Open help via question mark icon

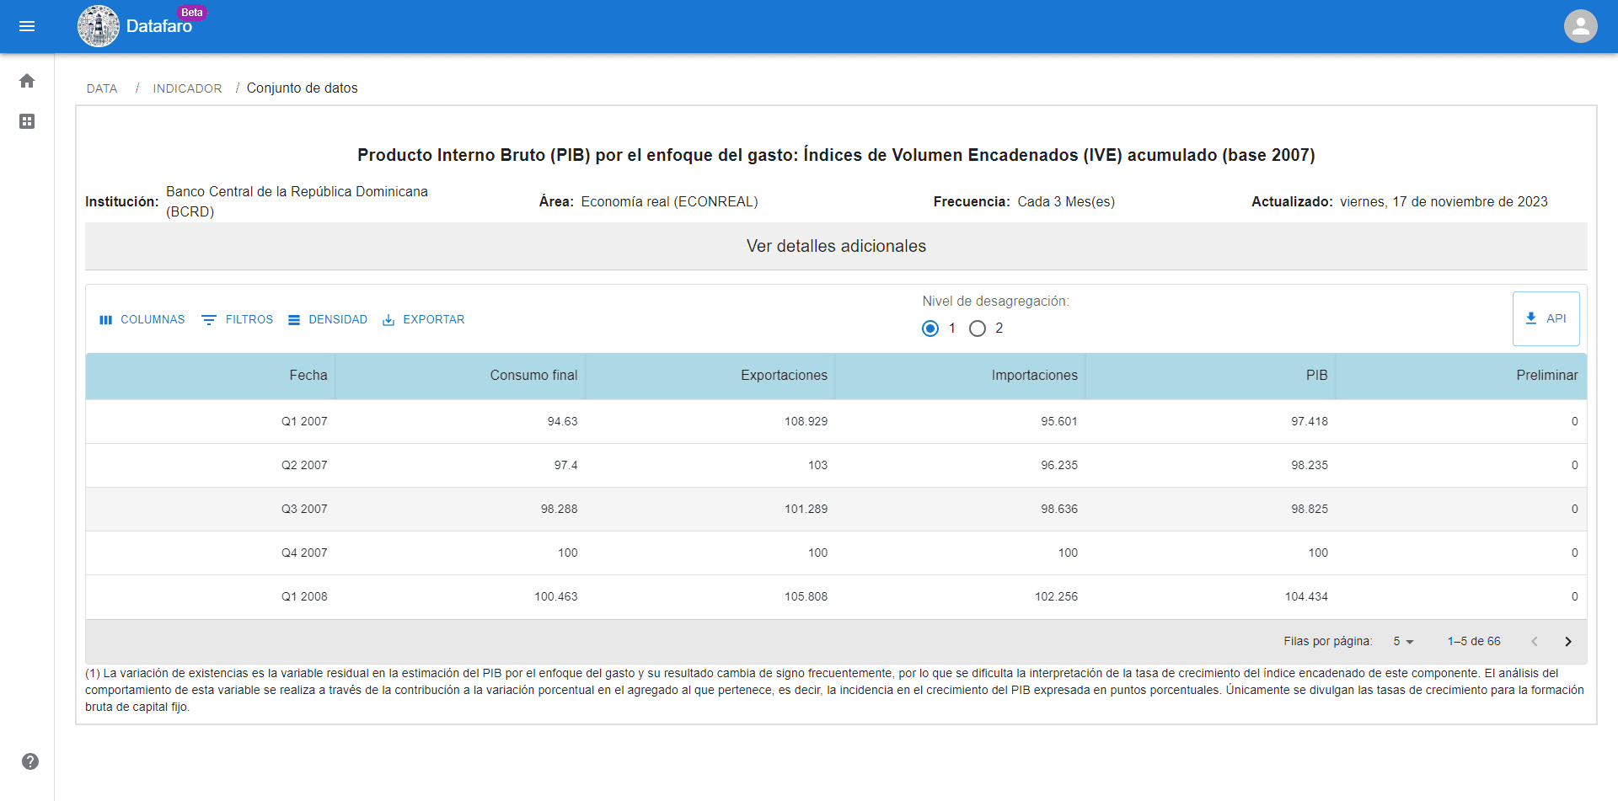point(30,761)
